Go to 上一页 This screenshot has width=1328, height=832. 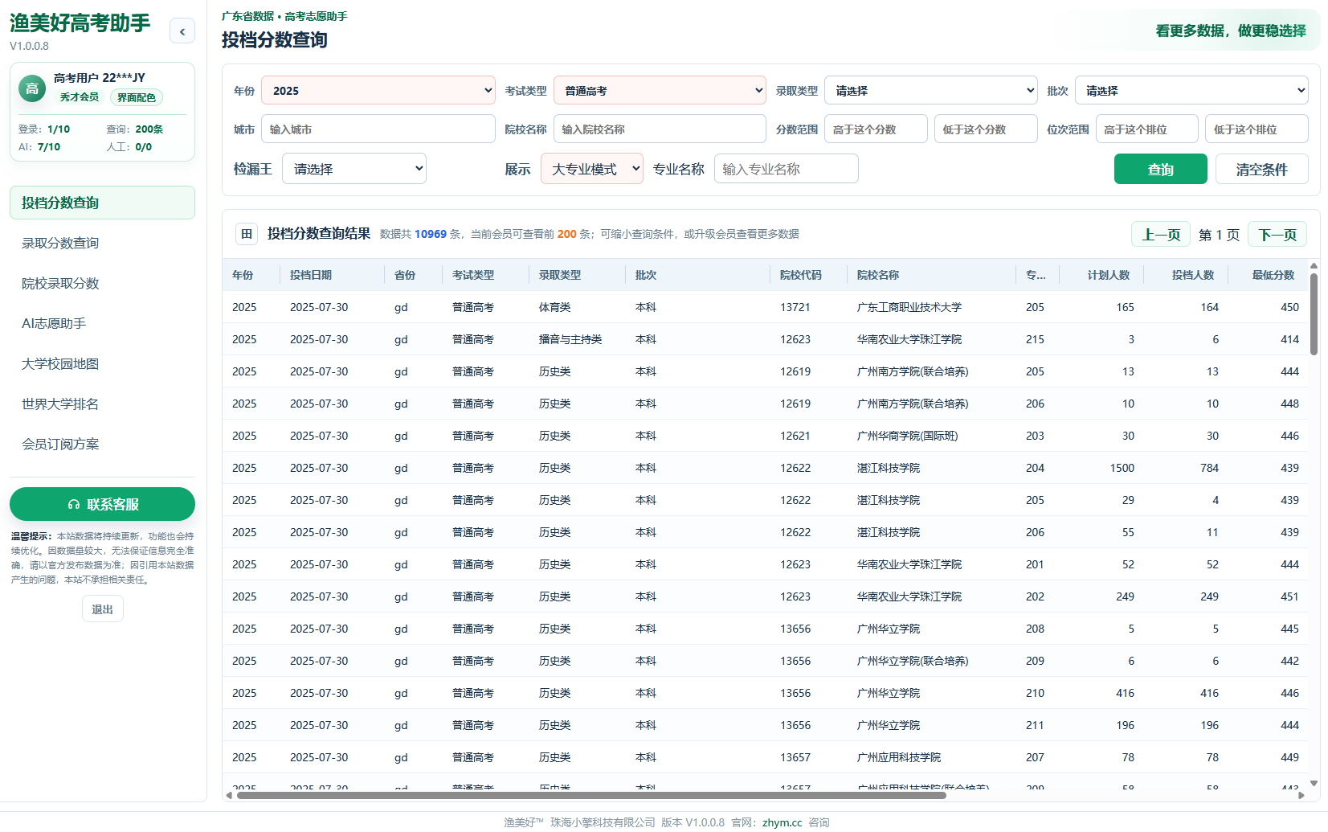tap(1161, 234)
